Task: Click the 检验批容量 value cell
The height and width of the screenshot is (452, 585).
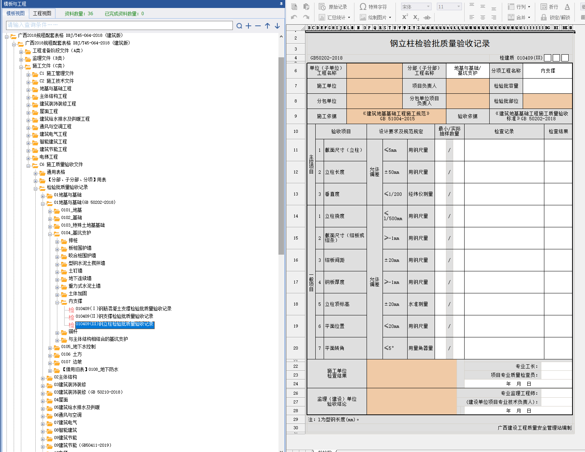Action: (x=547, y=86)
